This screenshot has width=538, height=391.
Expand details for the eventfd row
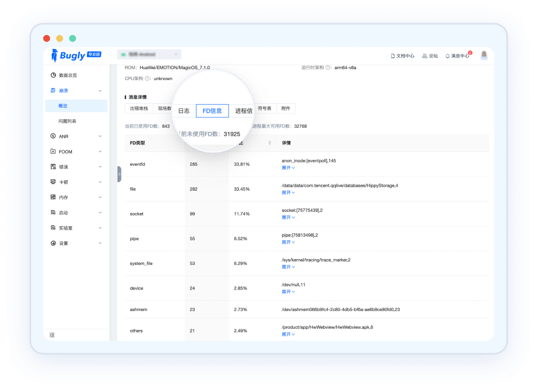[288, 168]
